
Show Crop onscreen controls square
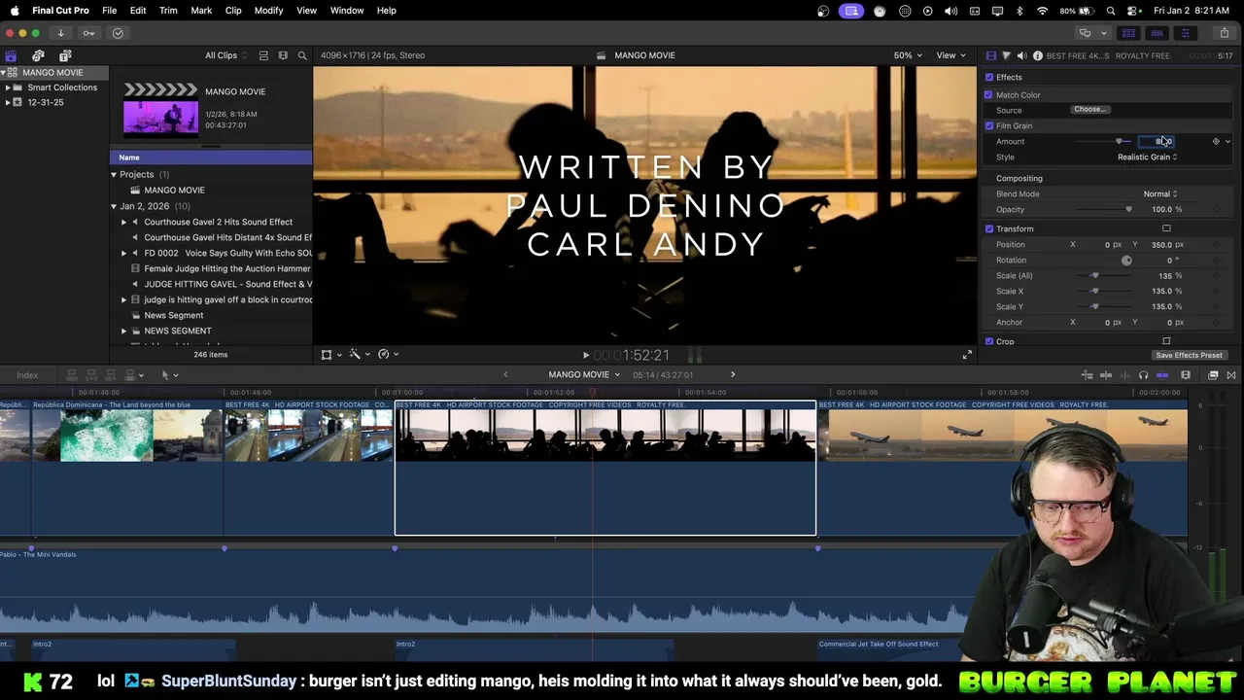(1166, 341)
